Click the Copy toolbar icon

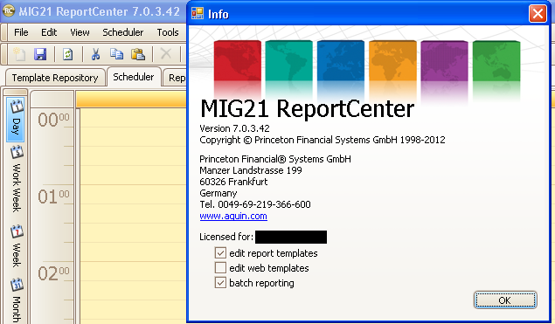pos(116,54)
